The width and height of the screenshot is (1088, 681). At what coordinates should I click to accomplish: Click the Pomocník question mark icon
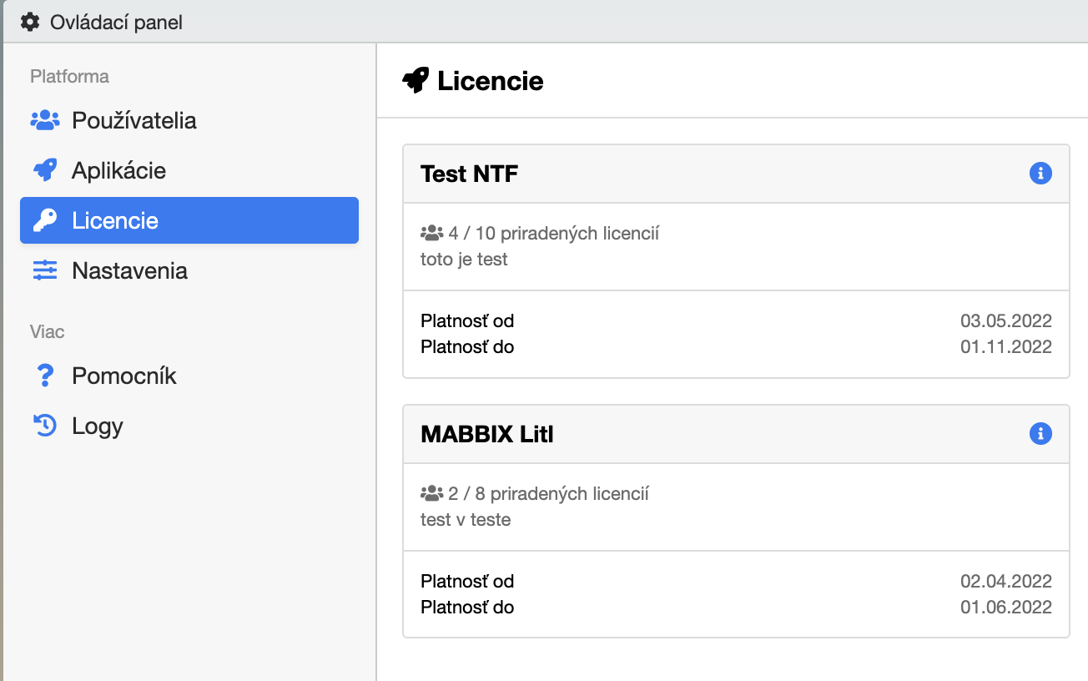point(45,376)
